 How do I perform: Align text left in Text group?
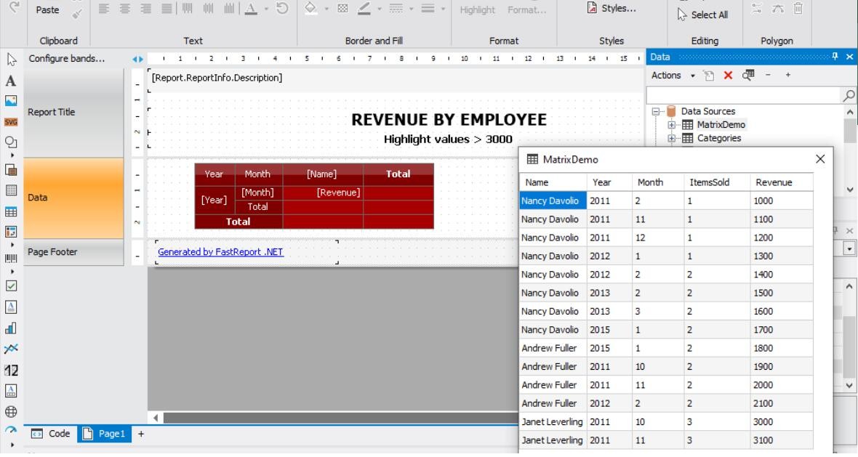tap(104, 8)
